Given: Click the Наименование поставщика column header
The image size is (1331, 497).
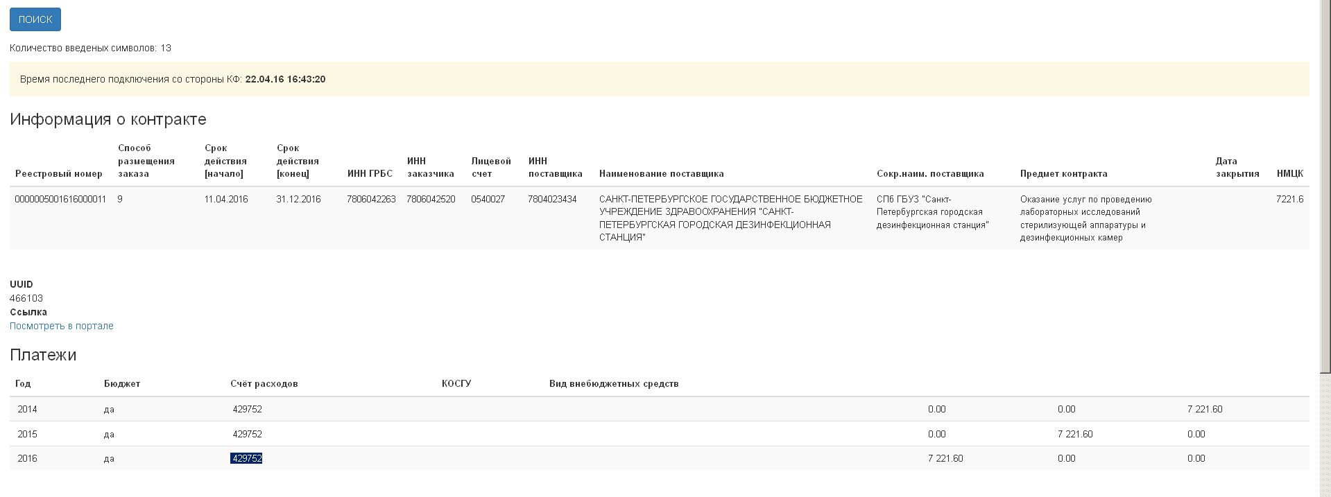Looking at the screenshot, I should coord(661,173).
